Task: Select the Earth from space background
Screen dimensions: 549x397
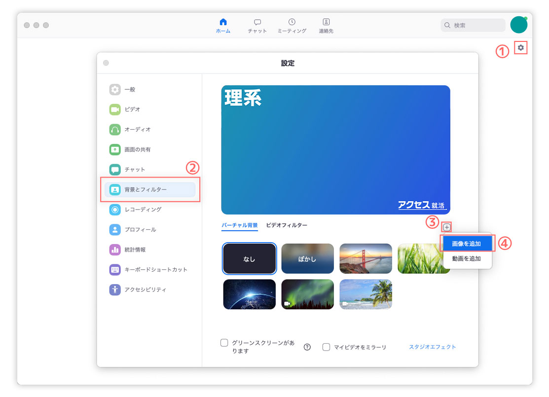Action: coord(249,294)
